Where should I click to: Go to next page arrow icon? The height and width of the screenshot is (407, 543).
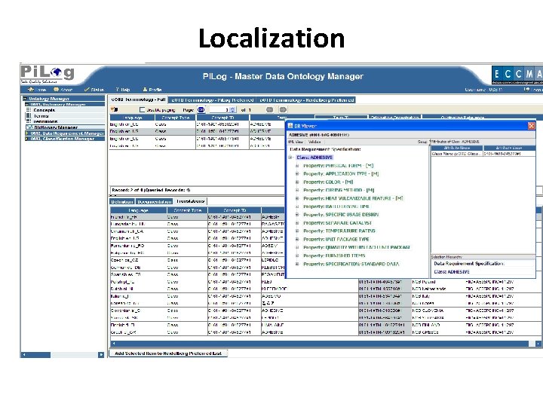point(283,110)
